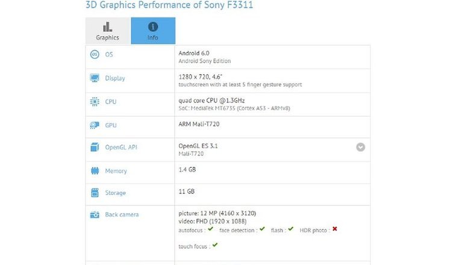Click the autofocus green checkmark
Viewport: 471px width, 265px height.
[210, 229]
